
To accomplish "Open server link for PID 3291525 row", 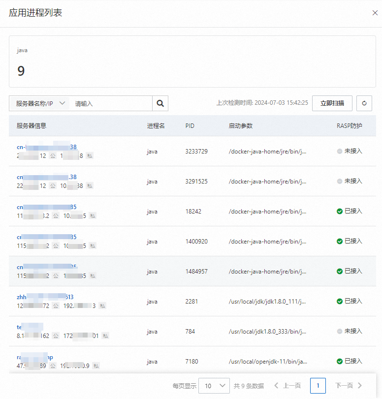I will [x=47, y=177].
